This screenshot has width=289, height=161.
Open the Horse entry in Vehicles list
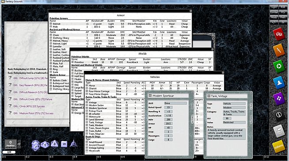pos(92,85)
